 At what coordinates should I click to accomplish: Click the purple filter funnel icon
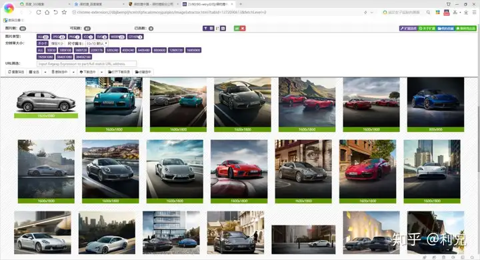coord(205,29)
